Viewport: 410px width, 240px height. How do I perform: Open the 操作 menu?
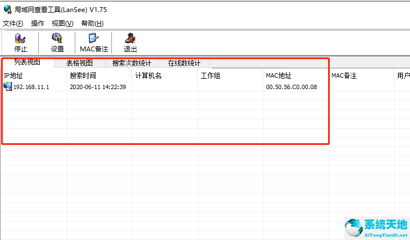(x=37, y=24)
